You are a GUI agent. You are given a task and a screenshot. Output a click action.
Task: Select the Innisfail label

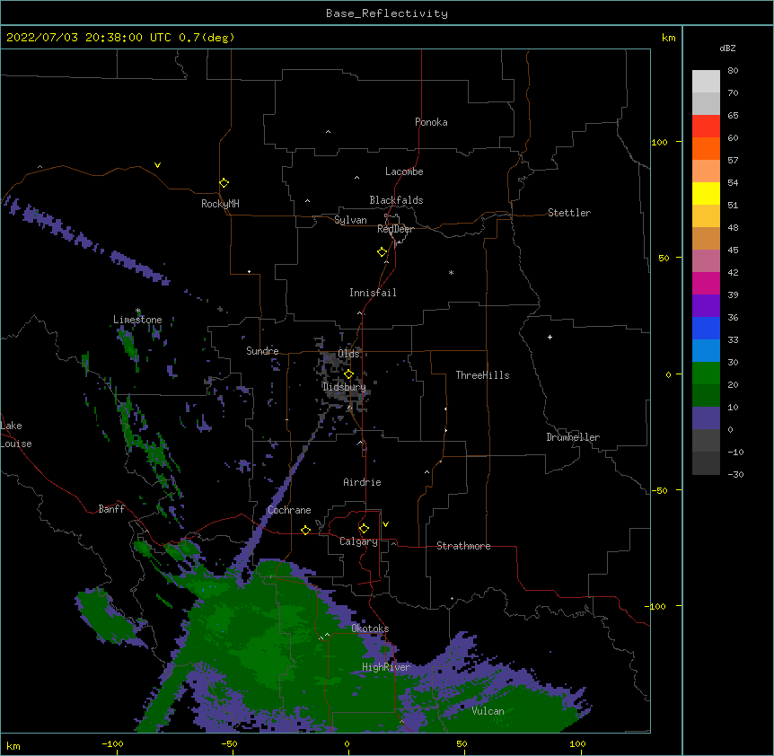click(x=373, y=293)
